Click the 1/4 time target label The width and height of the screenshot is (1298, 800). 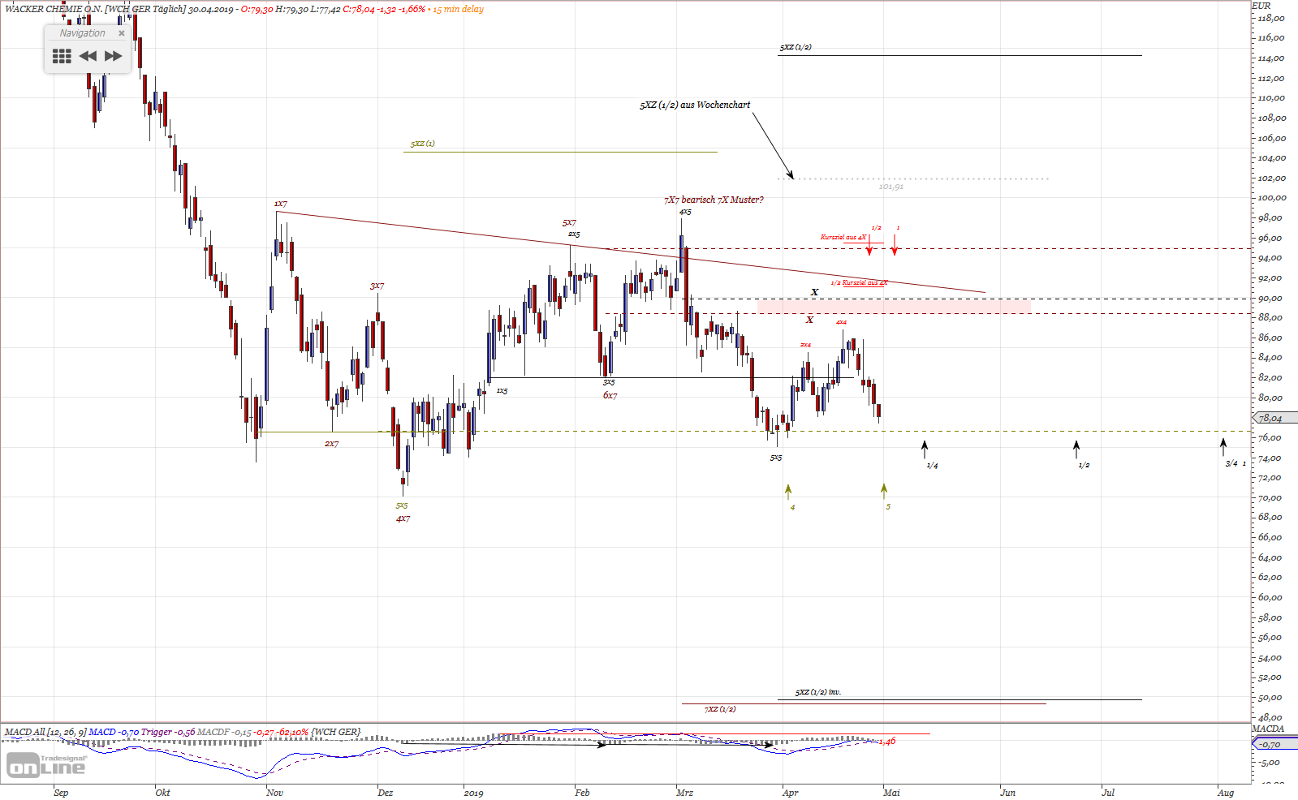[932, 466]
